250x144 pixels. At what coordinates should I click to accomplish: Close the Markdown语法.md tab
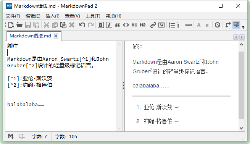[56, 36]
